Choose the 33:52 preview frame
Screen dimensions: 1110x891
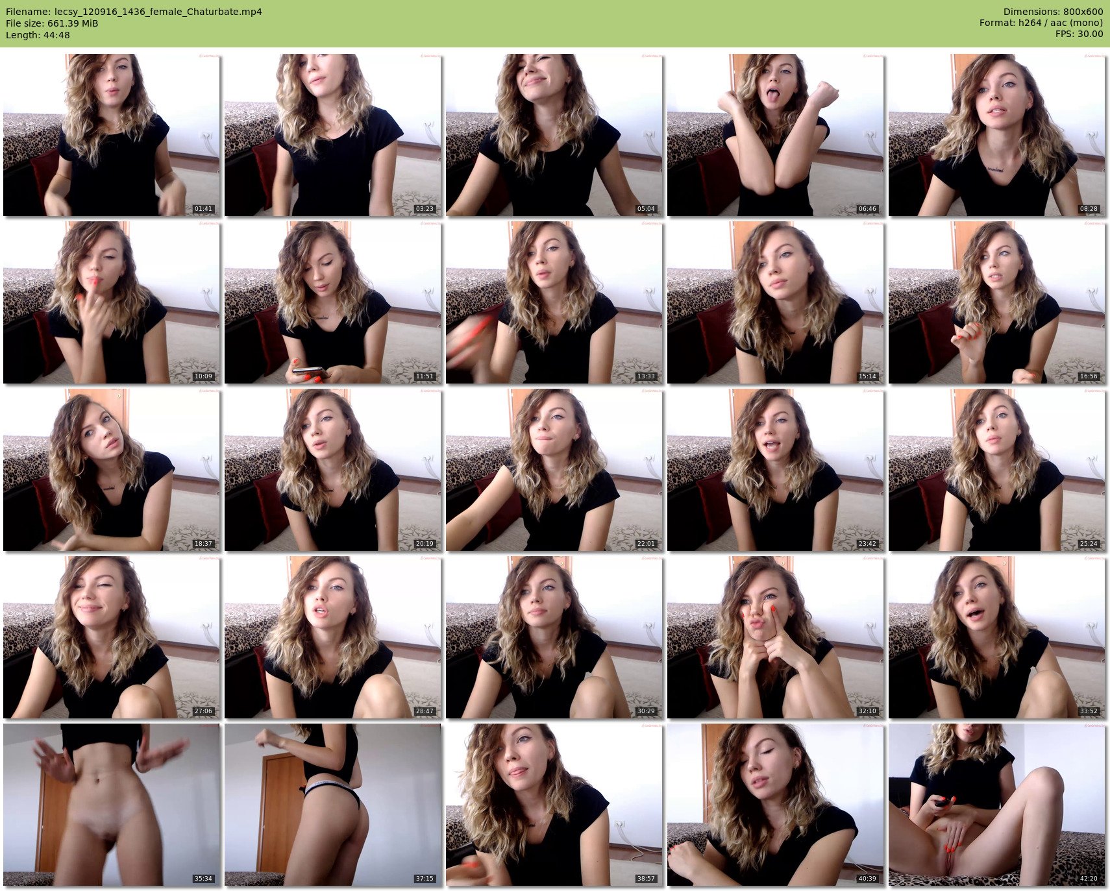[997, 637]
